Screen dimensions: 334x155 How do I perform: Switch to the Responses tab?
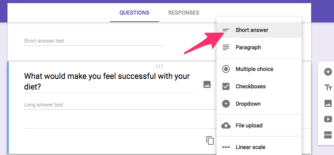point(184,13)
